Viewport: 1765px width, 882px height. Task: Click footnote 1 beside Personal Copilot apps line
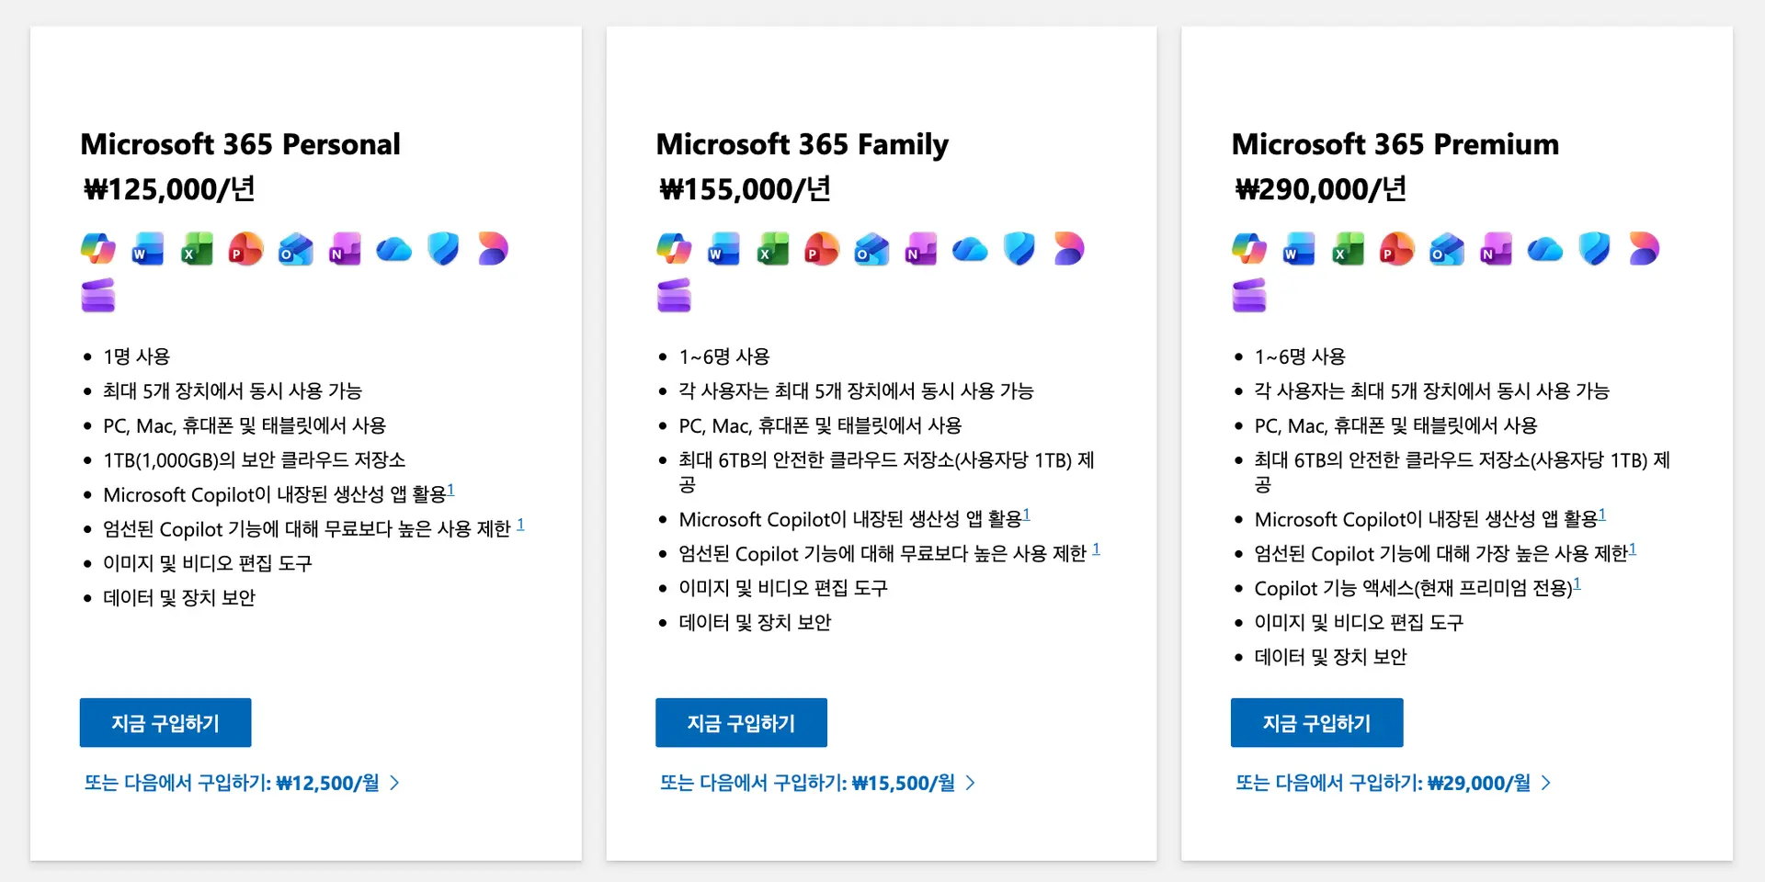(x=451, y=491)
